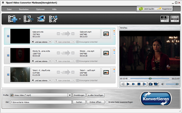Play the preview video

coord(128,84)
